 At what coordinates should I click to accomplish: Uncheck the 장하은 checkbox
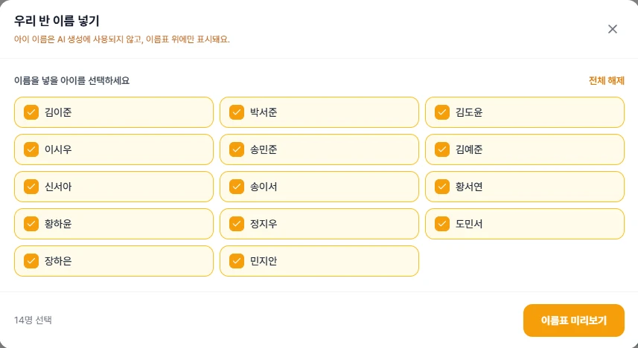(31, 261)
